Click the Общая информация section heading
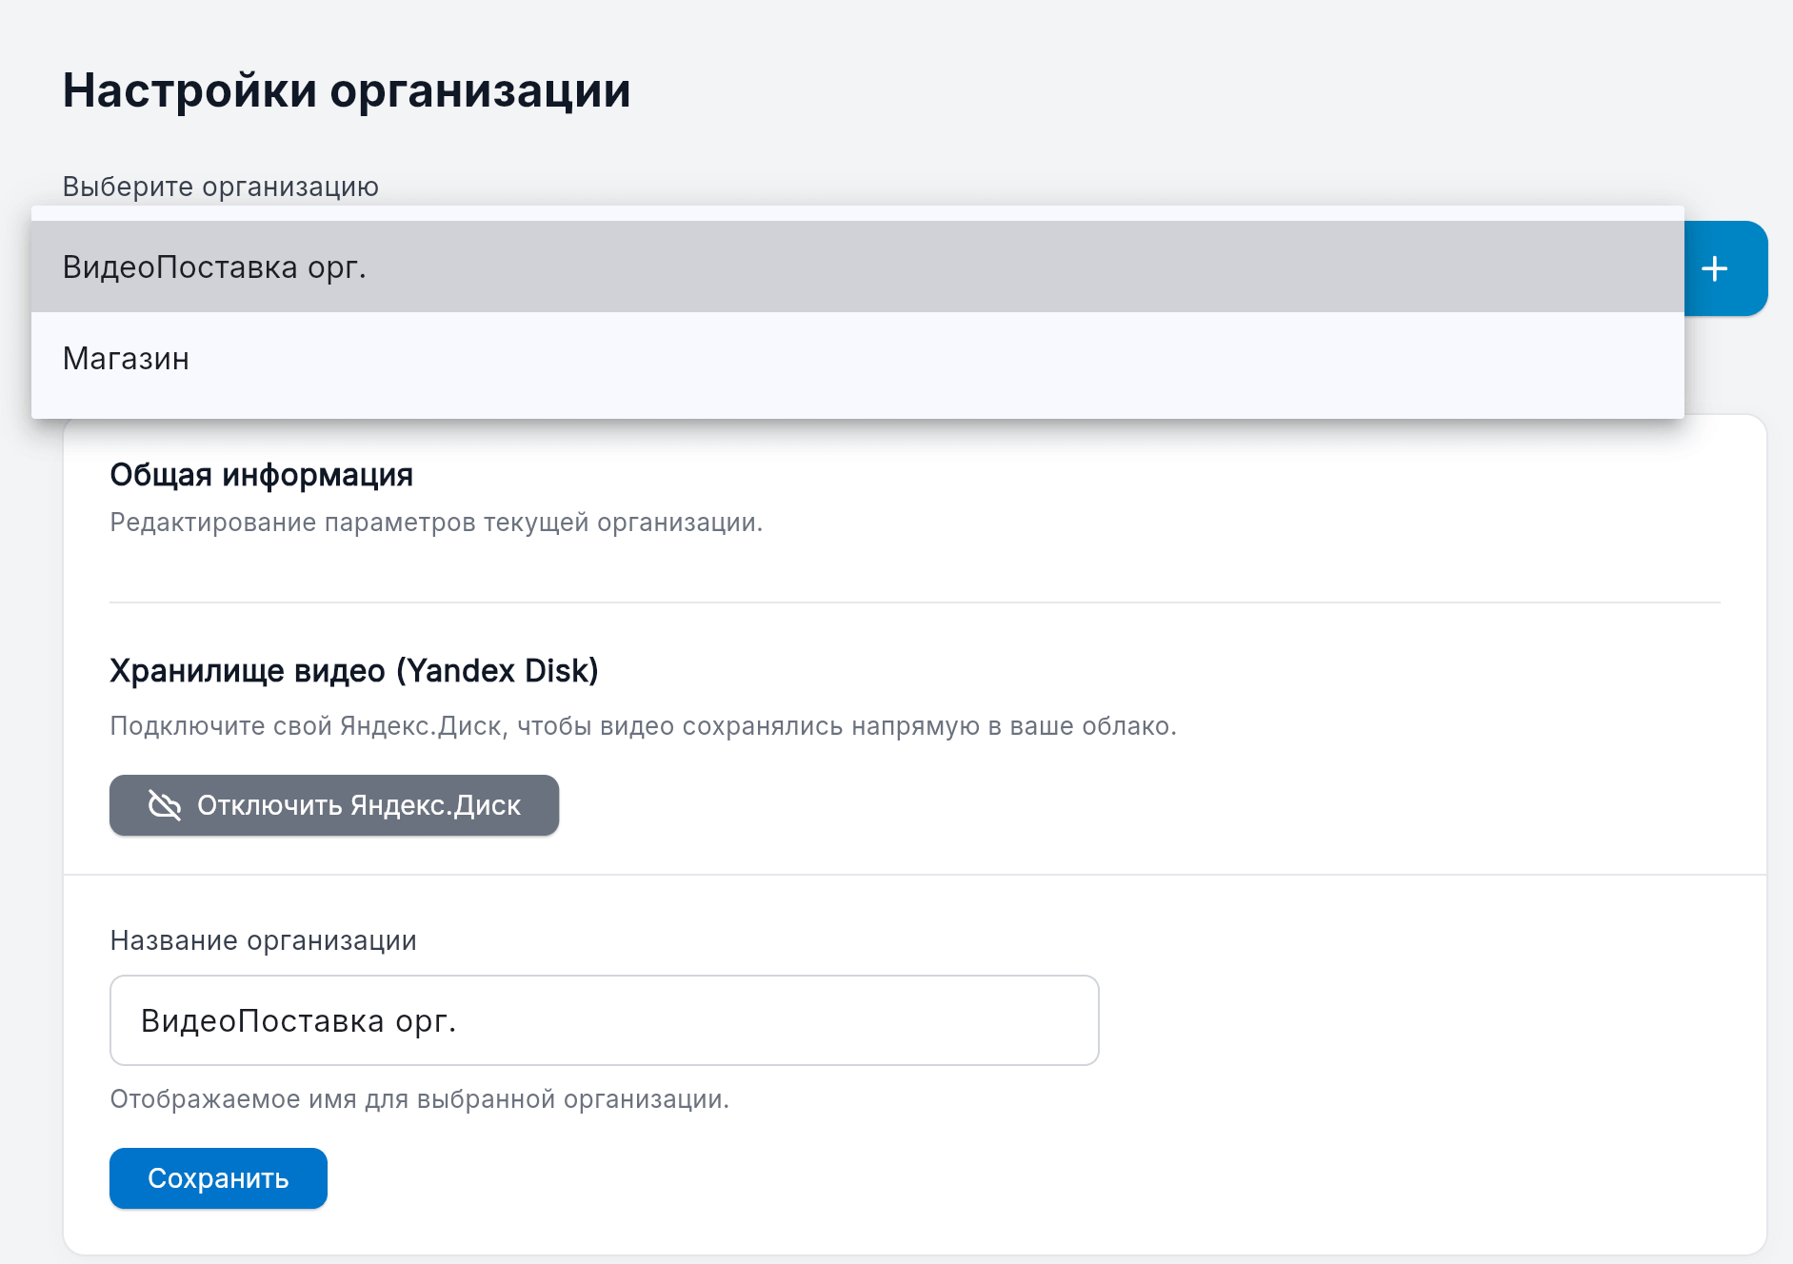 [262, 474]
